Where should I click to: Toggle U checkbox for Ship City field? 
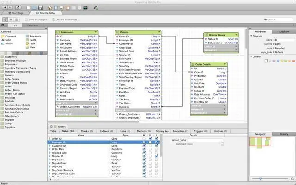click(150, 166)
